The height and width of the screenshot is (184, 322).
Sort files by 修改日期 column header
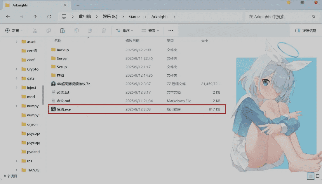click(132, 41)
